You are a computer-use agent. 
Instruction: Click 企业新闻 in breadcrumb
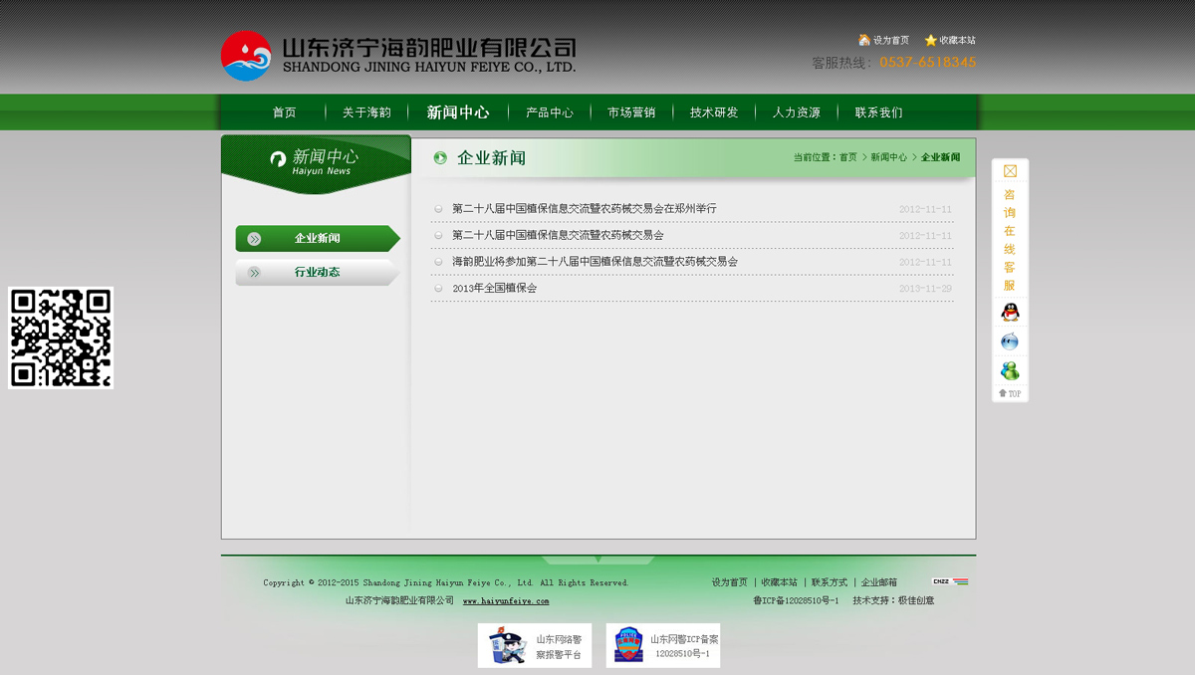pyautogui.click(x=940, y=157)
